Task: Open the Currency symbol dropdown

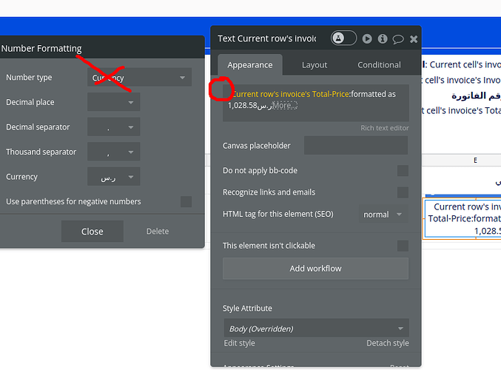Action: 114,177
